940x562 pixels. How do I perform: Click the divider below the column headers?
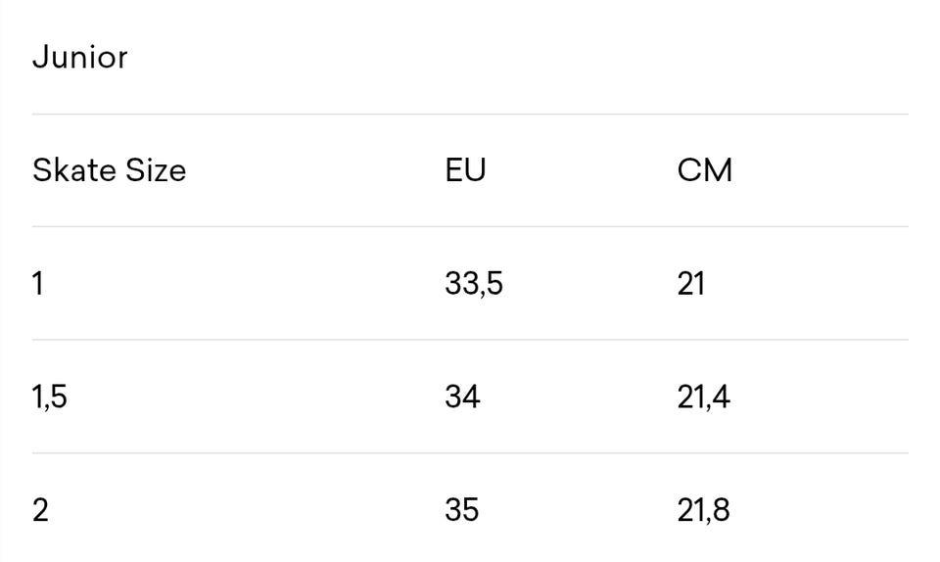pos(470,226)
